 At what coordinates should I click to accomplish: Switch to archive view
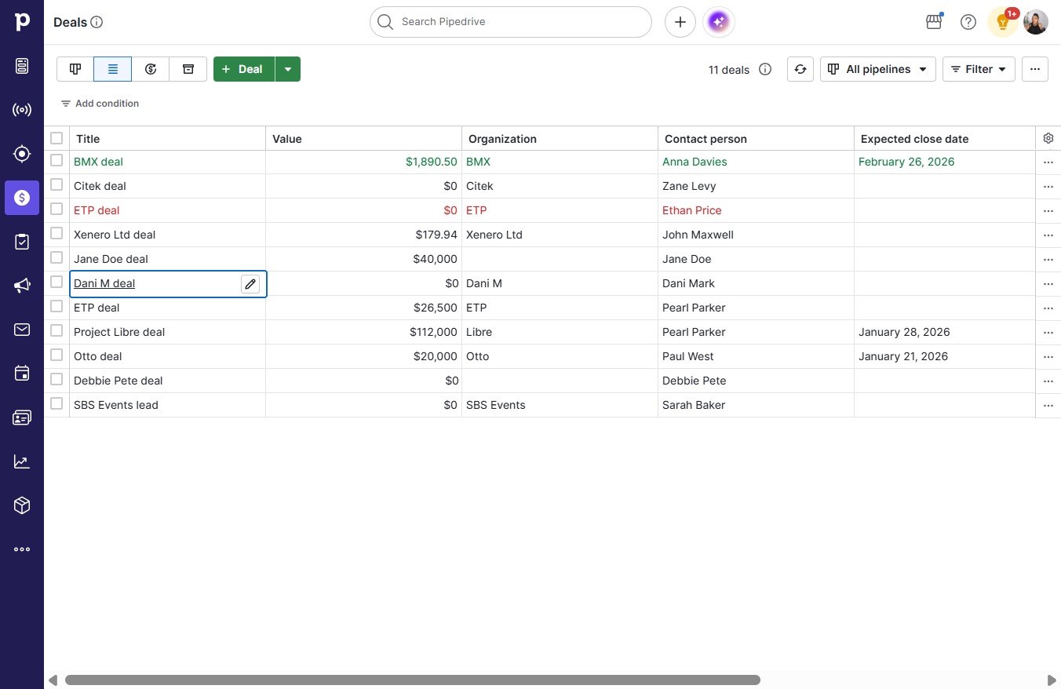[188, 69]
